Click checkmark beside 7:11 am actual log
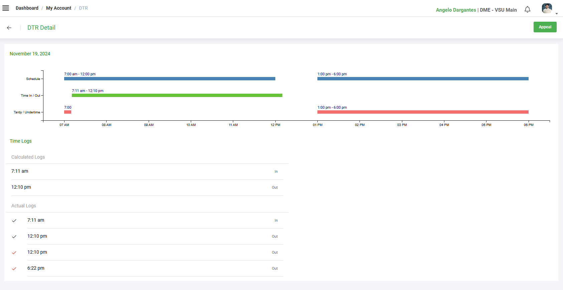 click(14, 221)
